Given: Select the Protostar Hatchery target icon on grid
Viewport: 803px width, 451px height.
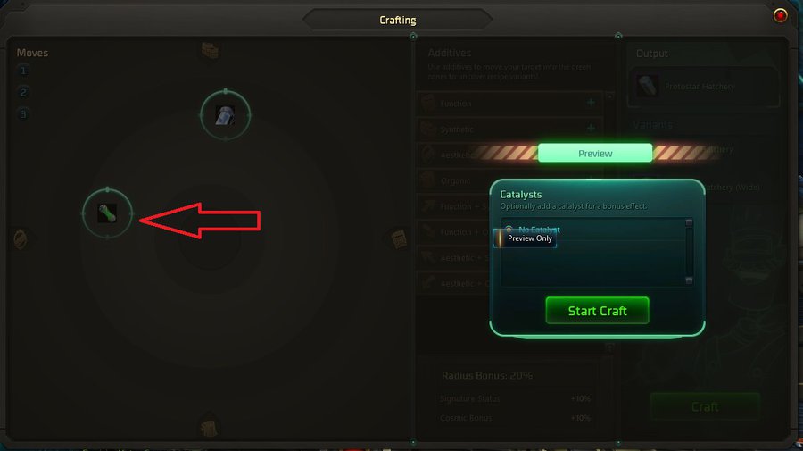Looking at the screenshot, I should point(226,115).
